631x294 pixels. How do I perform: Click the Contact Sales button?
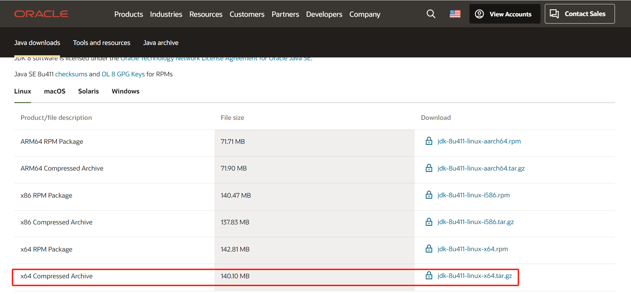tap(580, 14)
